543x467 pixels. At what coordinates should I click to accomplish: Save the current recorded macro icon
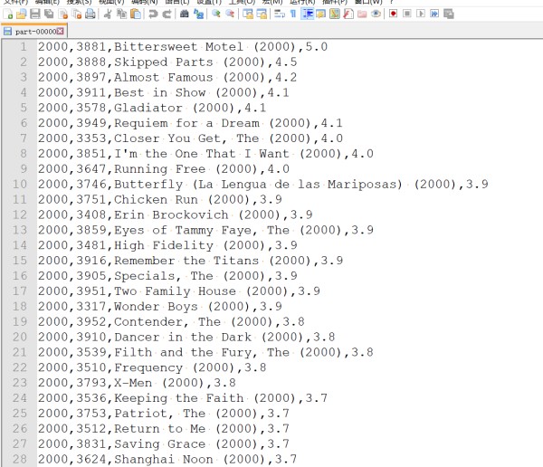449,14
